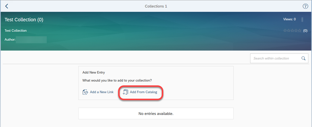Click the stacked-pages icon for Add From Catalog
The image size is (312, 127).
pos(125,92)
